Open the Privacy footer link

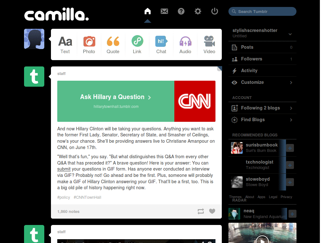point(286,197)
